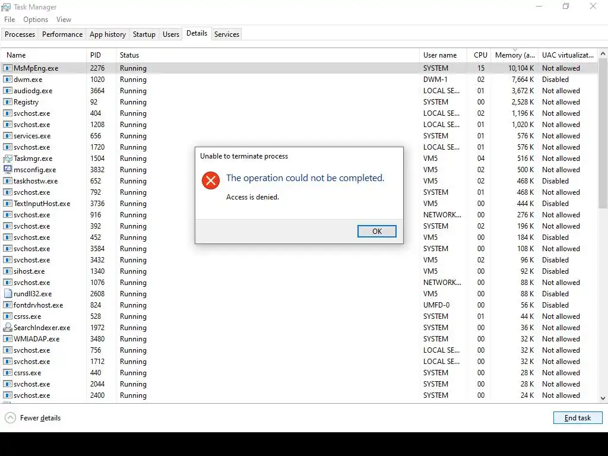Image resolution: width=608 pixels, height=456 pixels.
Task: Click the scrollbar down arrow
Action: (603, 398)
